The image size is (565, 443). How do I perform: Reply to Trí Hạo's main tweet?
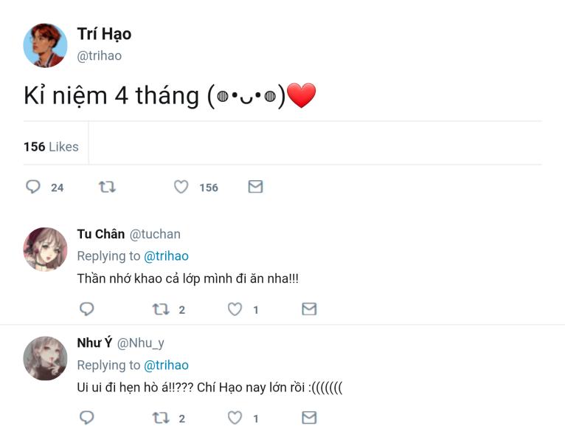32,187
